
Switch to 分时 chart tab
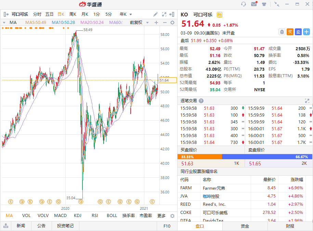coord(37,14)
